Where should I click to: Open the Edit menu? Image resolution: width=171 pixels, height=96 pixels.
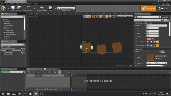7,4
